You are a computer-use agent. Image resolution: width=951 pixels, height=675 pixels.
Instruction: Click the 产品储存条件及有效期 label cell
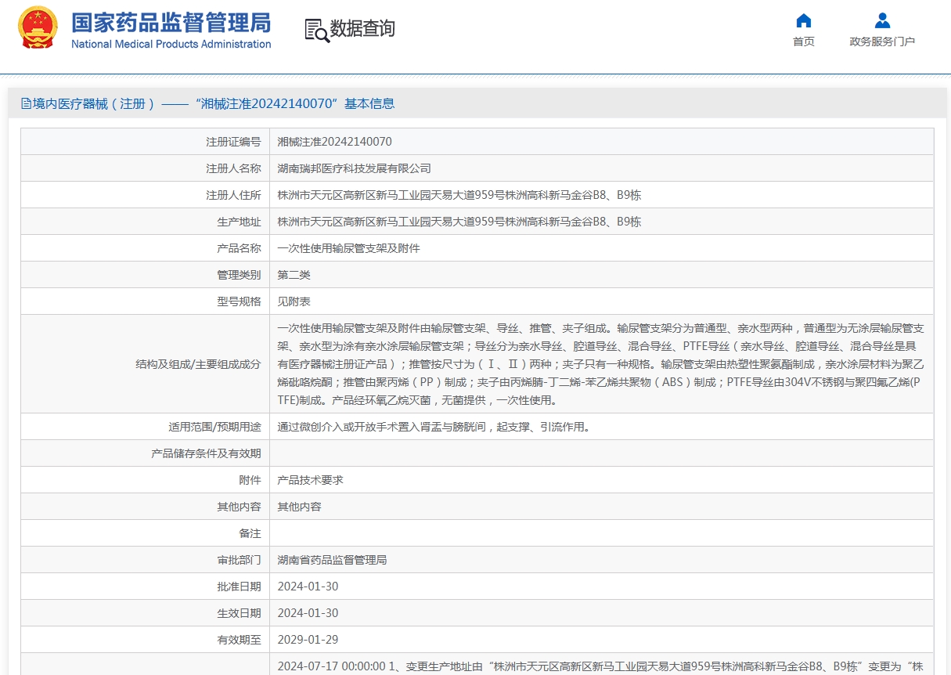(x=145, y=453)
